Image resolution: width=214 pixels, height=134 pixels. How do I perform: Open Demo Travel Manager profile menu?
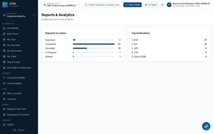click(188, 5)
